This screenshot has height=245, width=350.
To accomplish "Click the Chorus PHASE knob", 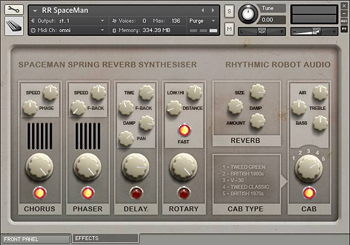I will click(30, 108).
